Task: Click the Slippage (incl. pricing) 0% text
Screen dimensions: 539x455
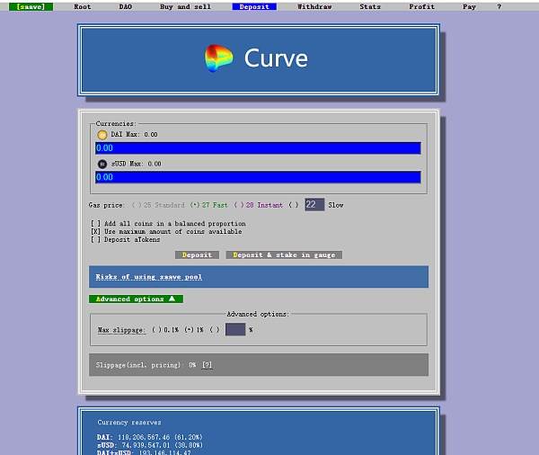Action: 146,365
